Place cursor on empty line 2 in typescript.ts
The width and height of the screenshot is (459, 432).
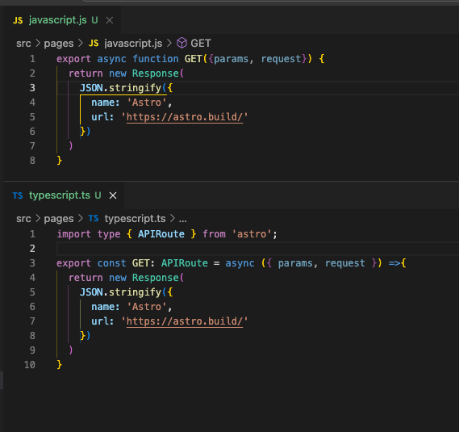click(x=257, y=249)
